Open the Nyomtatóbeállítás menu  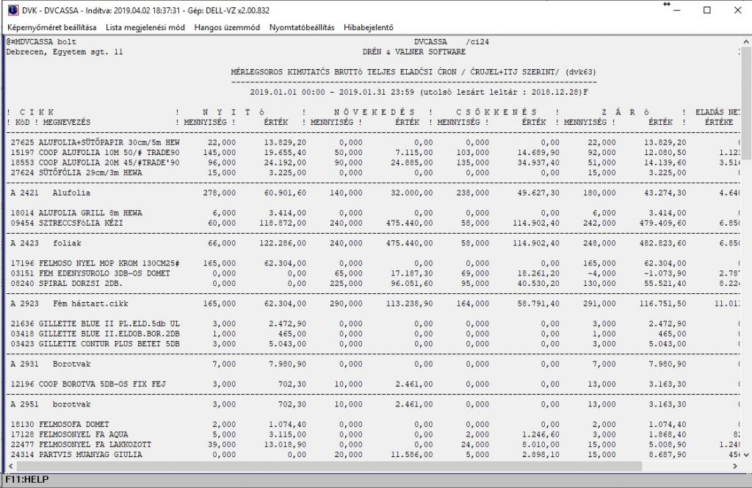tap(302, 27)
